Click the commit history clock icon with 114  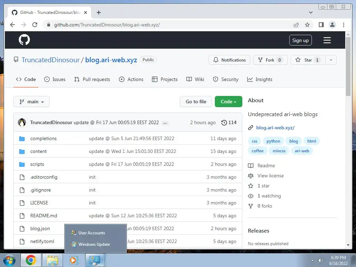tap(229, 123)
